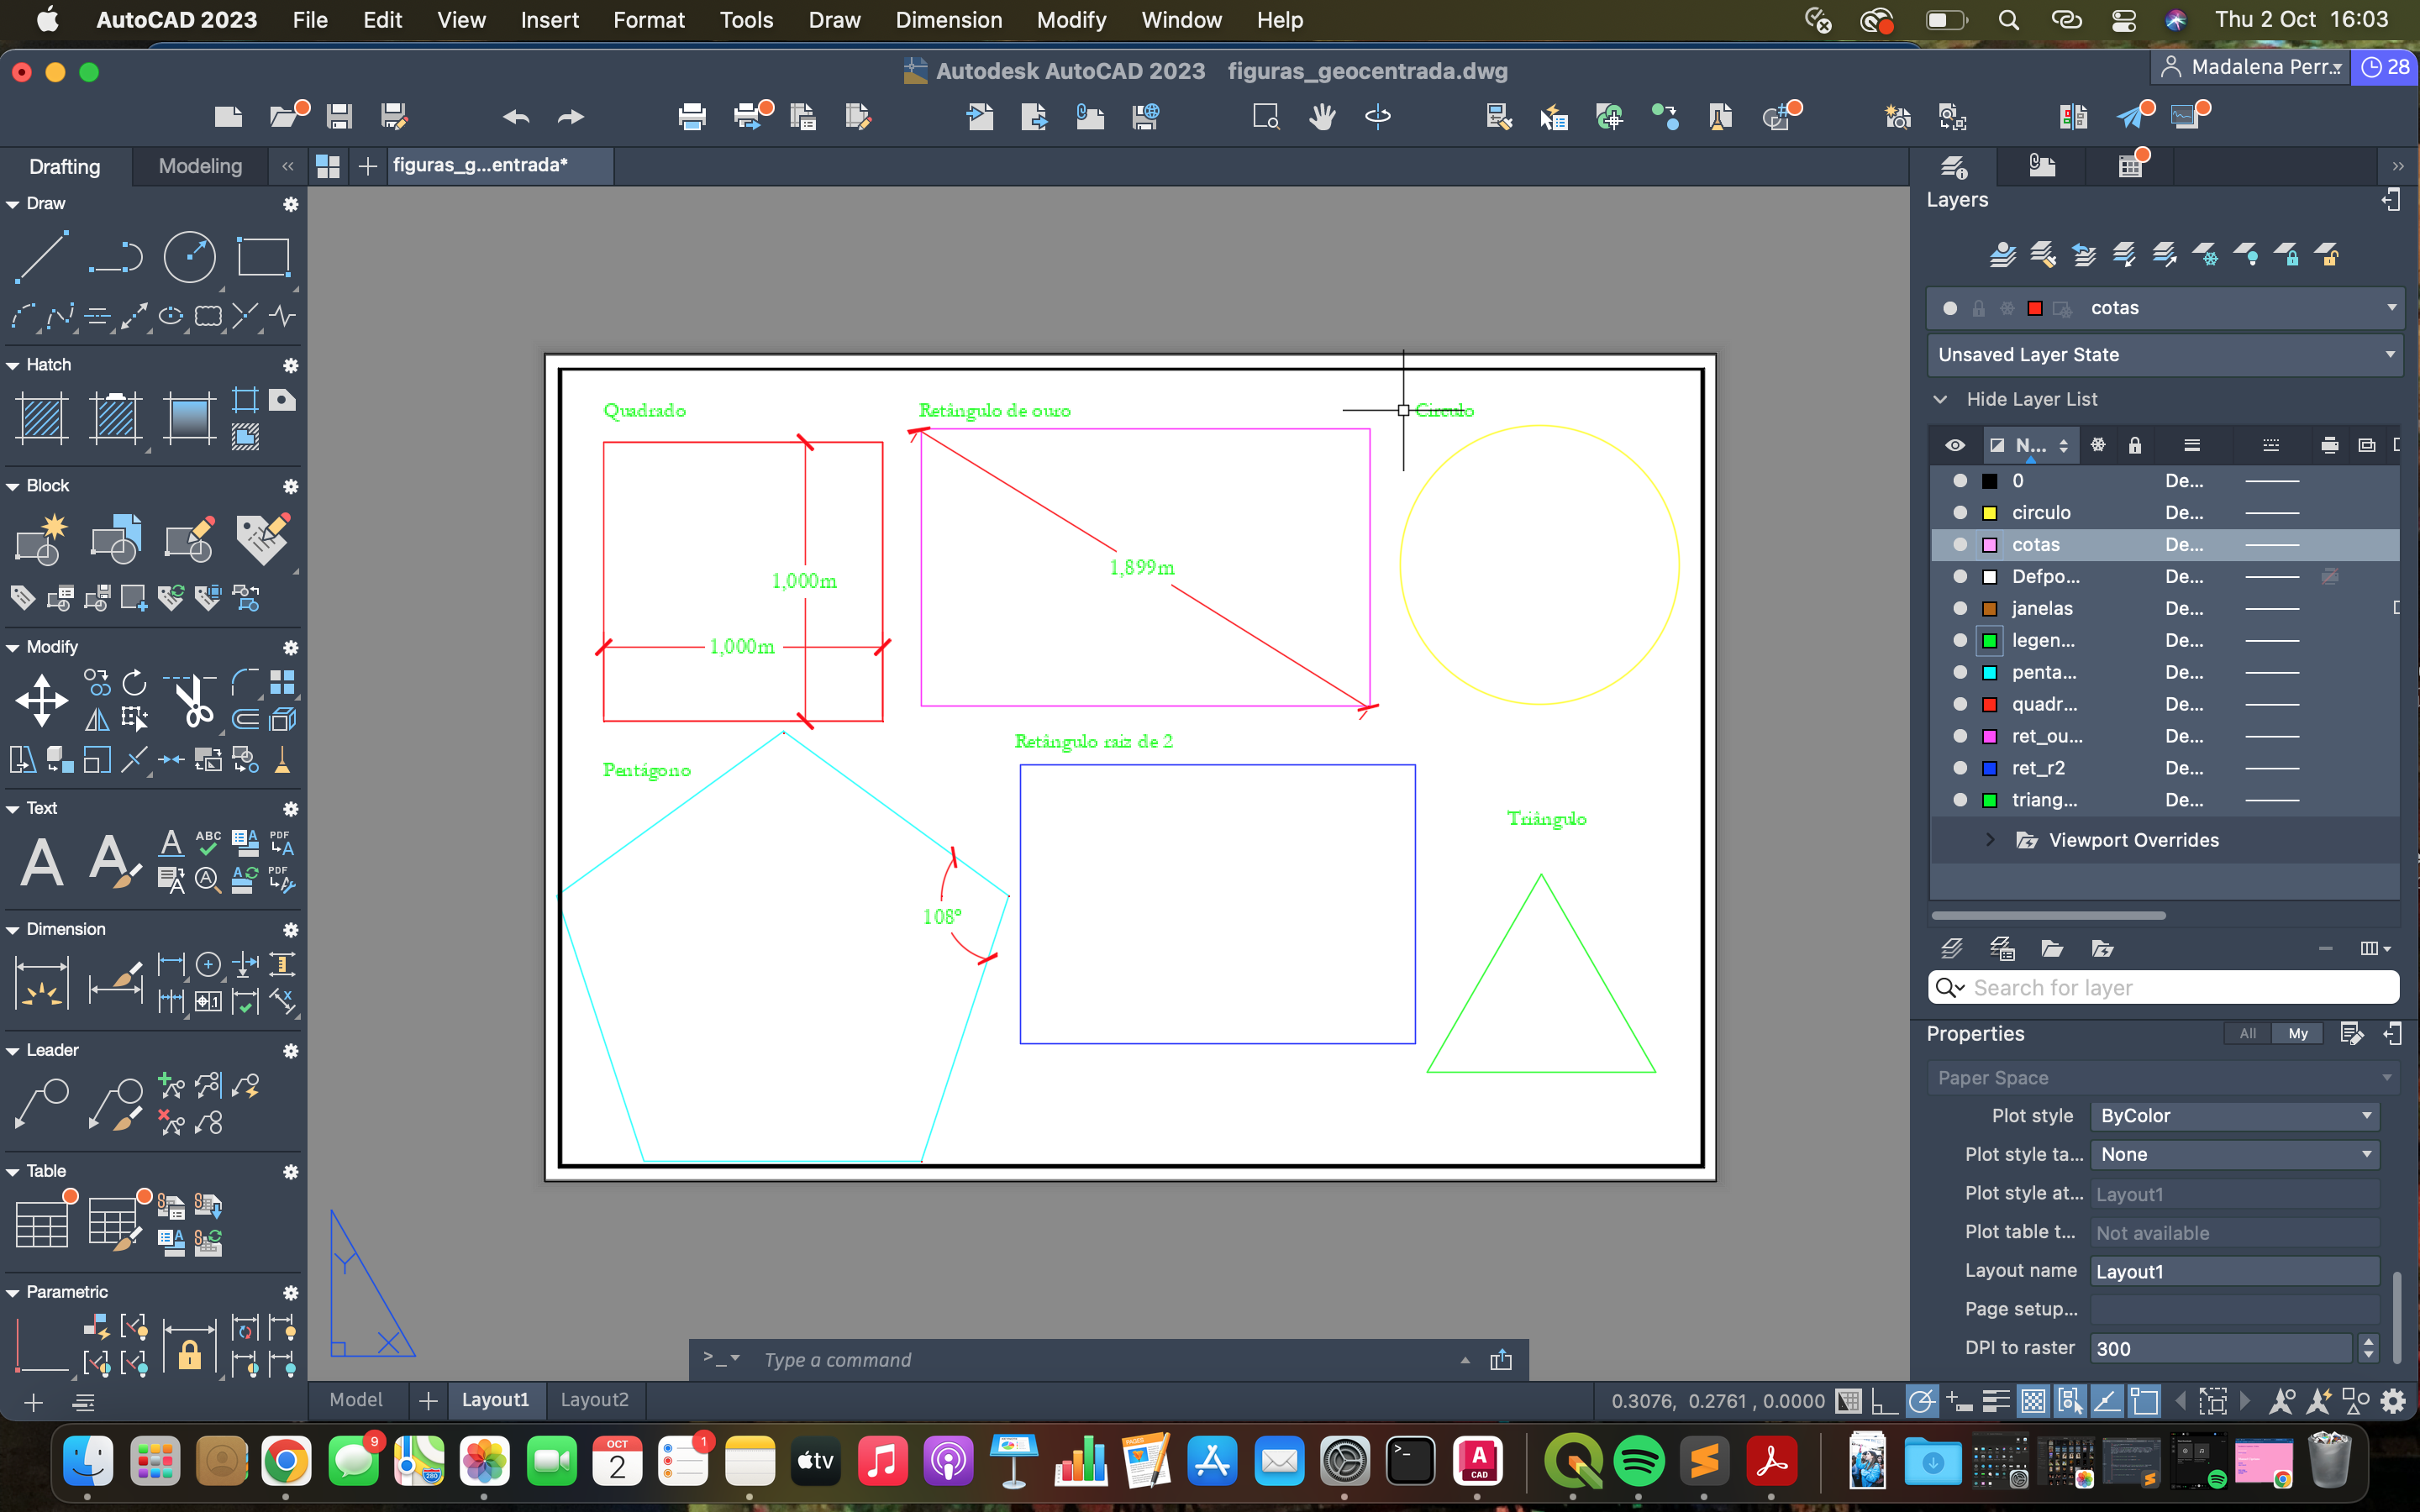Select the Rectangle draw tool
This screenshot has width=2420, height=1512.
pos(262,257)
